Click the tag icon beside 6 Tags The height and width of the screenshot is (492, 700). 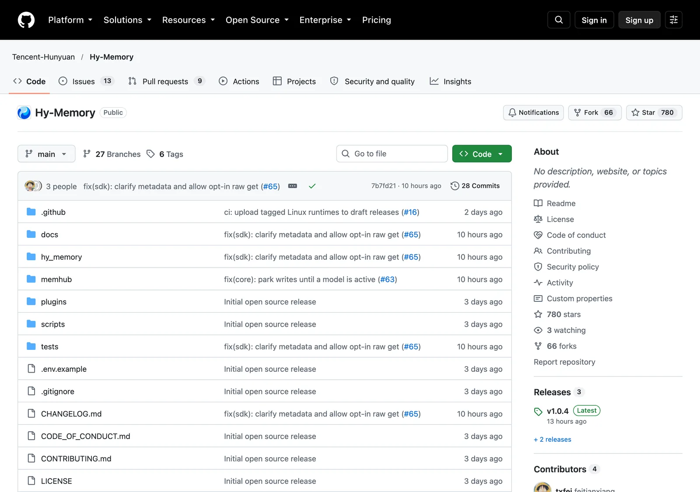(x=150, y=154)
